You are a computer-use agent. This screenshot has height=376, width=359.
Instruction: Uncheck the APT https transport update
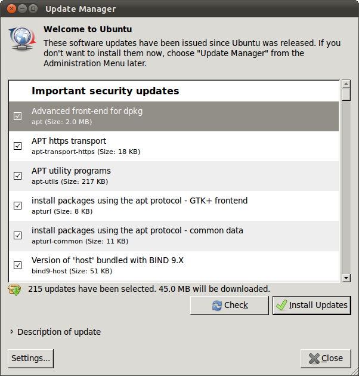(18, 146)
